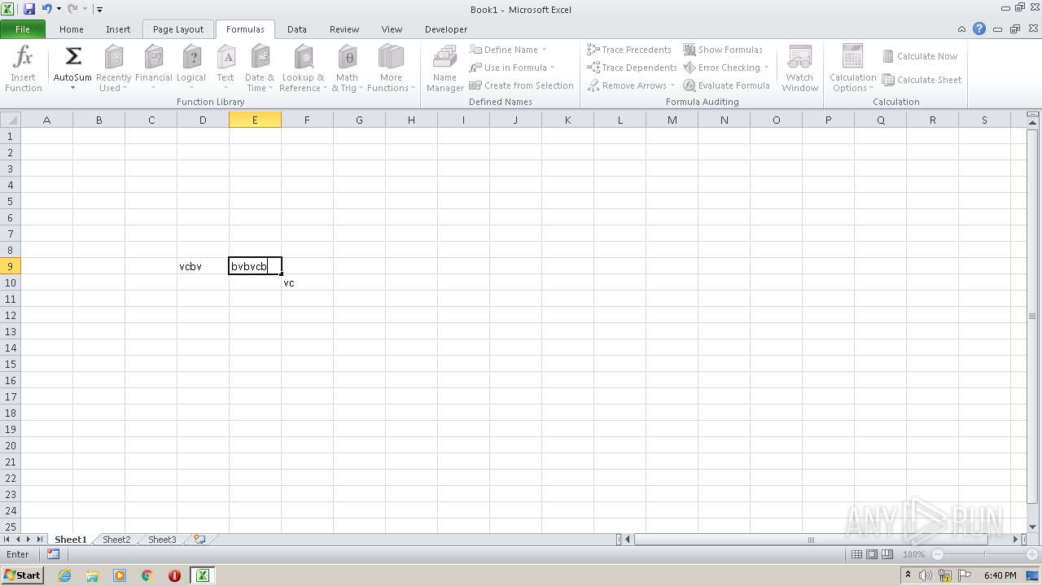
Task: Open Calculation Options menu
Action: coord(852,70)
